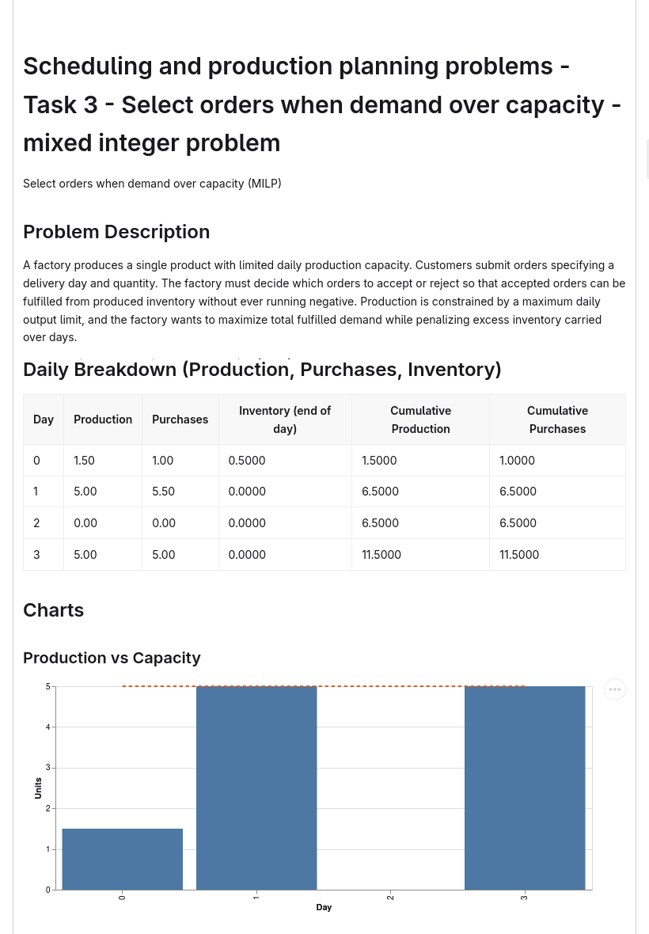The width and height of the screenshot is (649, 934).
Task: Click the Production column header
Action: (x=103, y=420)
